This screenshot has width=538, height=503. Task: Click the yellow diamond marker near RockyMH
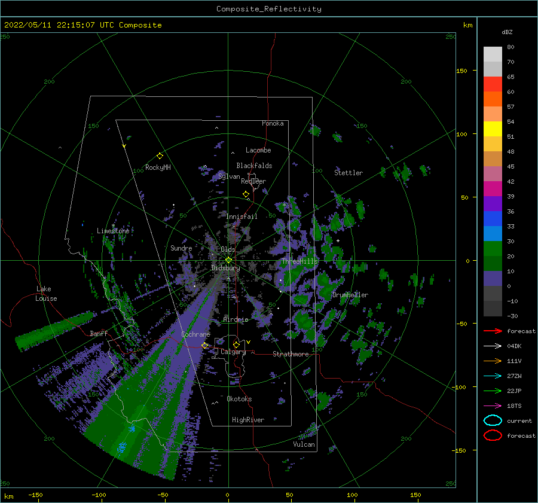coord(160,156)
